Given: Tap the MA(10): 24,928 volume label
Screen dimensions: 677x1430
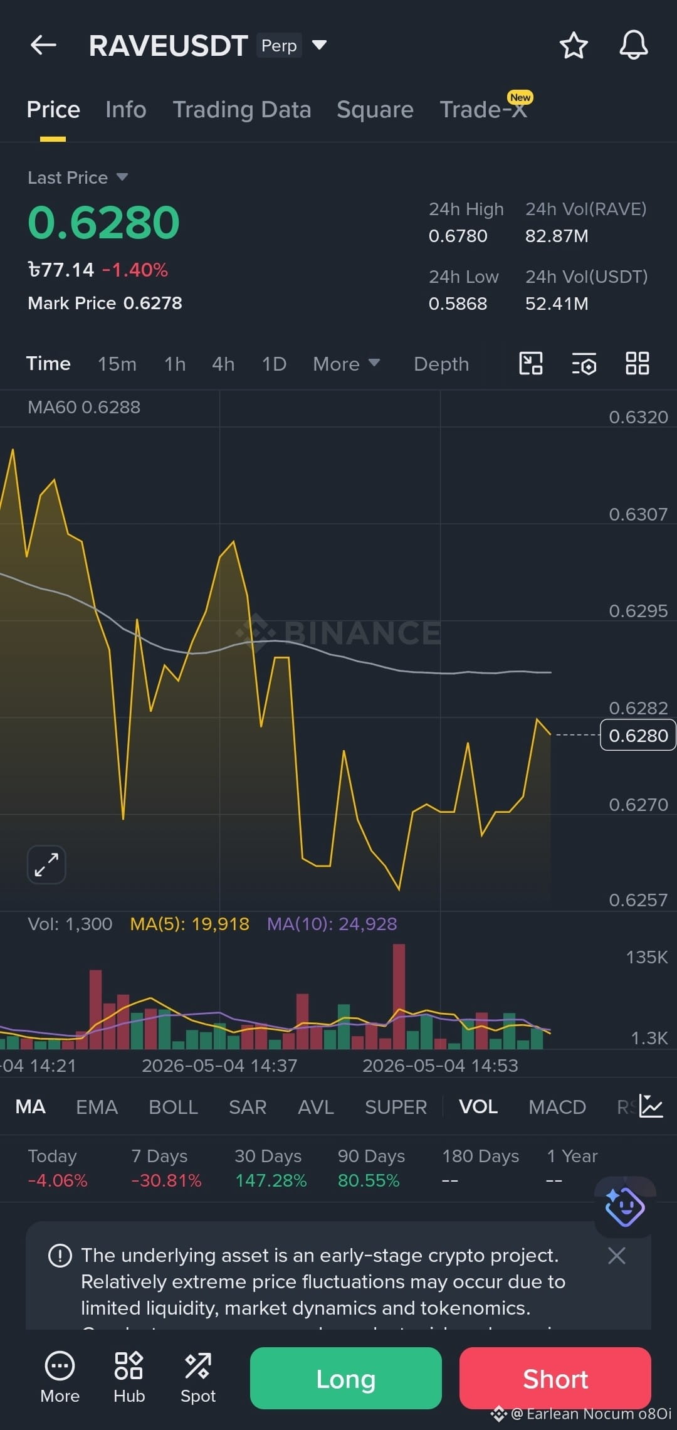Looking at the screenshot, I should [x=332, y=924].
